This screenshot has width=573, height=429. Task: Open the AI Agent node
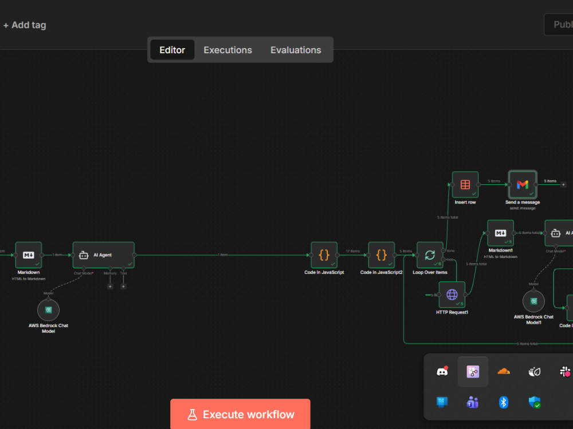103,255
